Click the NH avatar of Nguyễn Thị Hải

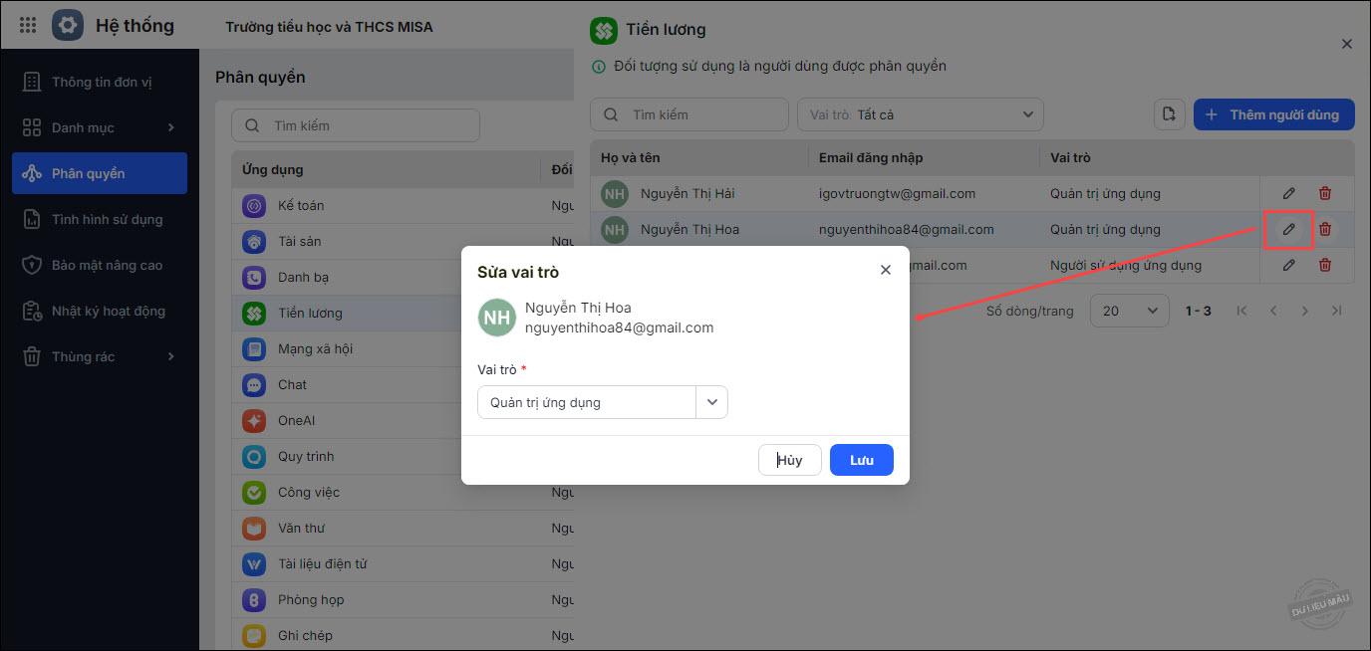[615, 193]
